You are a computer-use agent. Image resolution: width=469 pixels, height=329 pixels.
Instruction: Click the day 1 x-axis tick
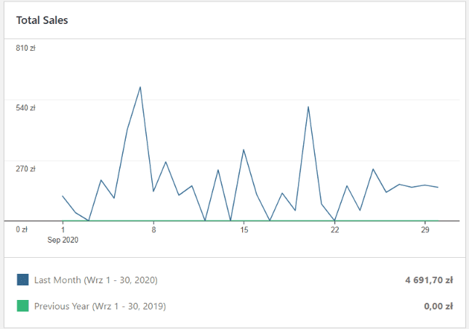(63, 230)
